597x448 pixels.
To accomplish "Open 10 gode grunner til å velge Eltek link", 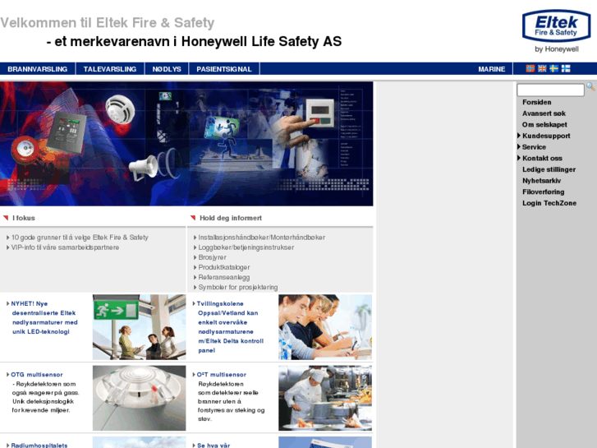I will coord(80,238).
